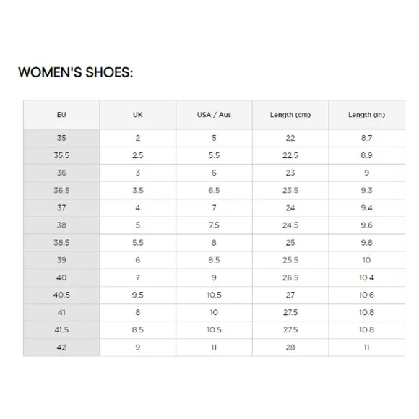
Task: Click the Length (cm) column header
Action: click(290, 115)
